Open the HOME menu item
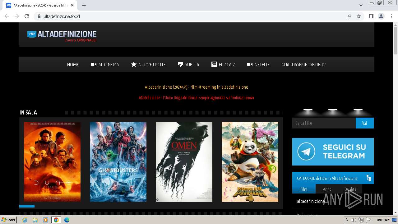The image size is (398, 224). 73,64
